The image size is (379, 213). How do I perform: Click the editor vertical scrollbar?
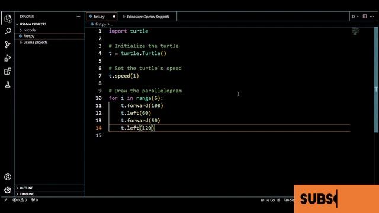click(x=376, y=80)
